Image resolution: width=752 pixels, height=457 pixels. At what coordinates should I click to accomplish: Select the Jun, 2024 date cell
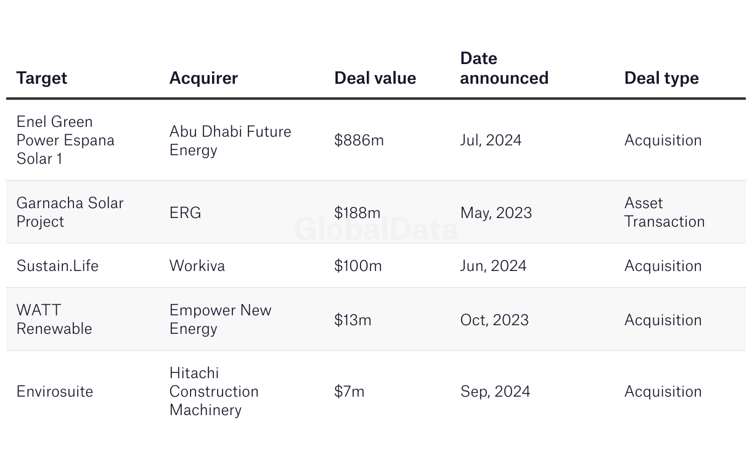coord(493,266)
